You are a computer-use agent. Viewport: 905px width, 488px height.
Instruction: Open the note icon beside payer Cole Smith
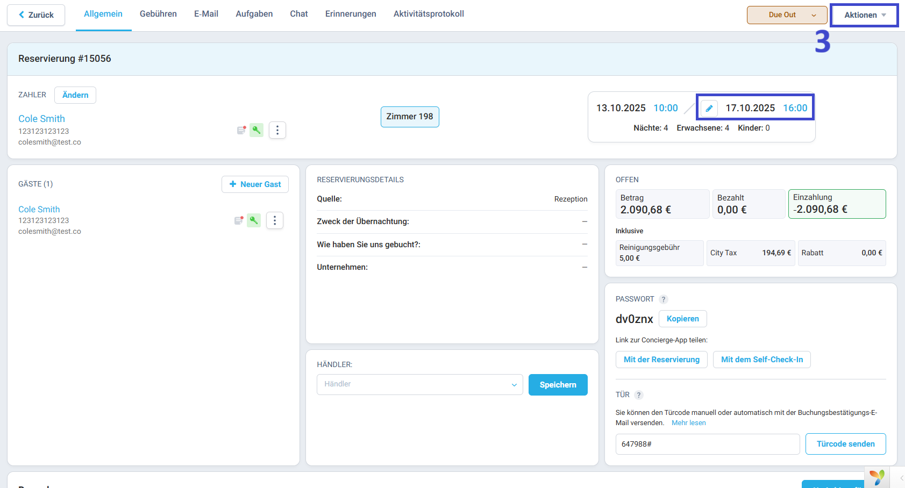pyautogui.click(x=241, y=130)
